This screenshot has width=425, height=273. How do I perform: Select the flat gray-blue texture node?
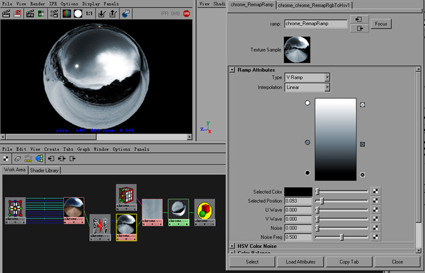[x=152, y=210]
